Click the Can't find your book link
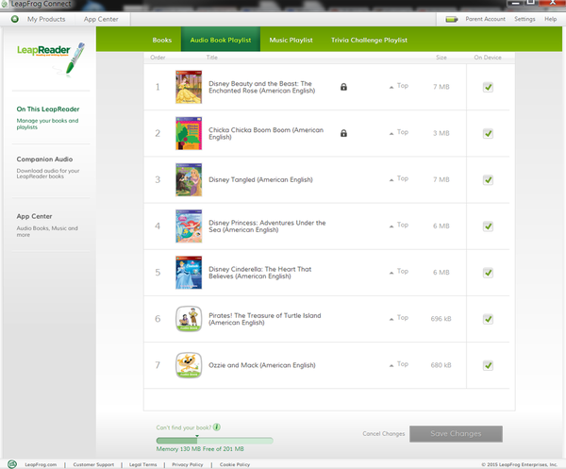This screenshot has width=566, height=469. (183, 427)
